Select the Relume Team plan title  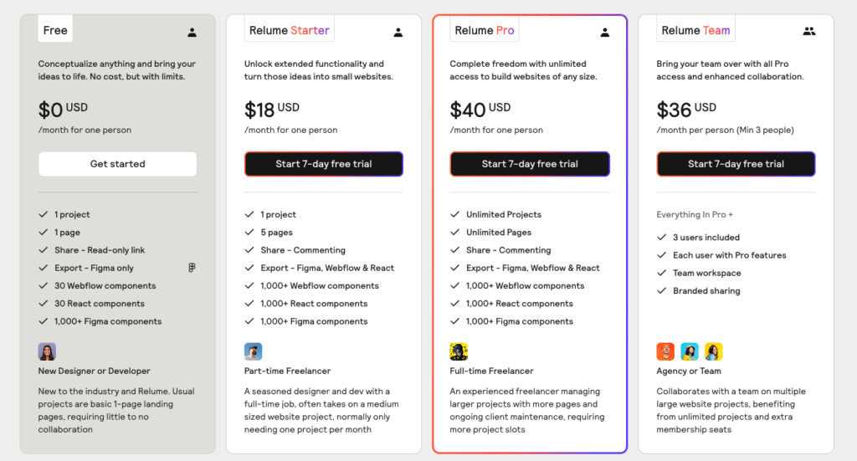coord(695,30)
